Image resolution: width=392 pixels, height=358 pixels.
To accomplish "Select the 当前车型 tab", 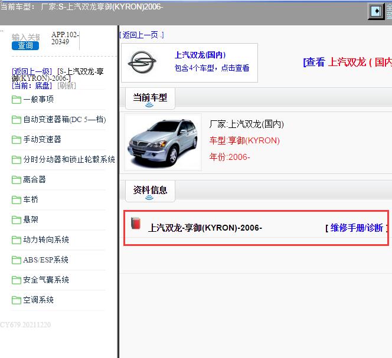I will (x=150, y=98).
